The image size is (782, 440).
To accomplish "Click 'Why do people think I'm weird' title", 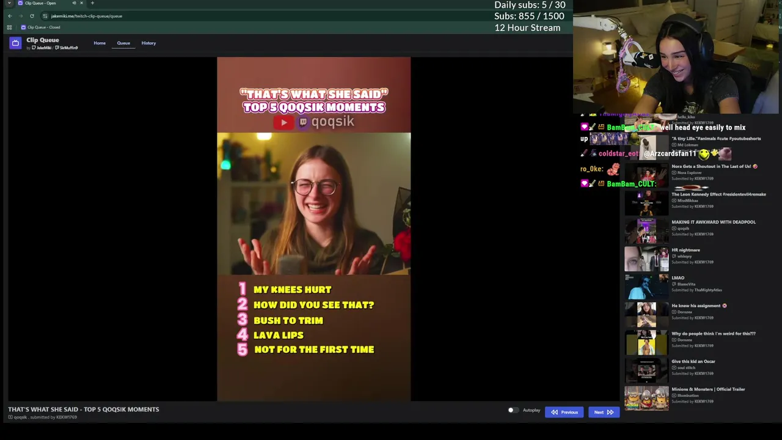I will [x=714, y=334].
